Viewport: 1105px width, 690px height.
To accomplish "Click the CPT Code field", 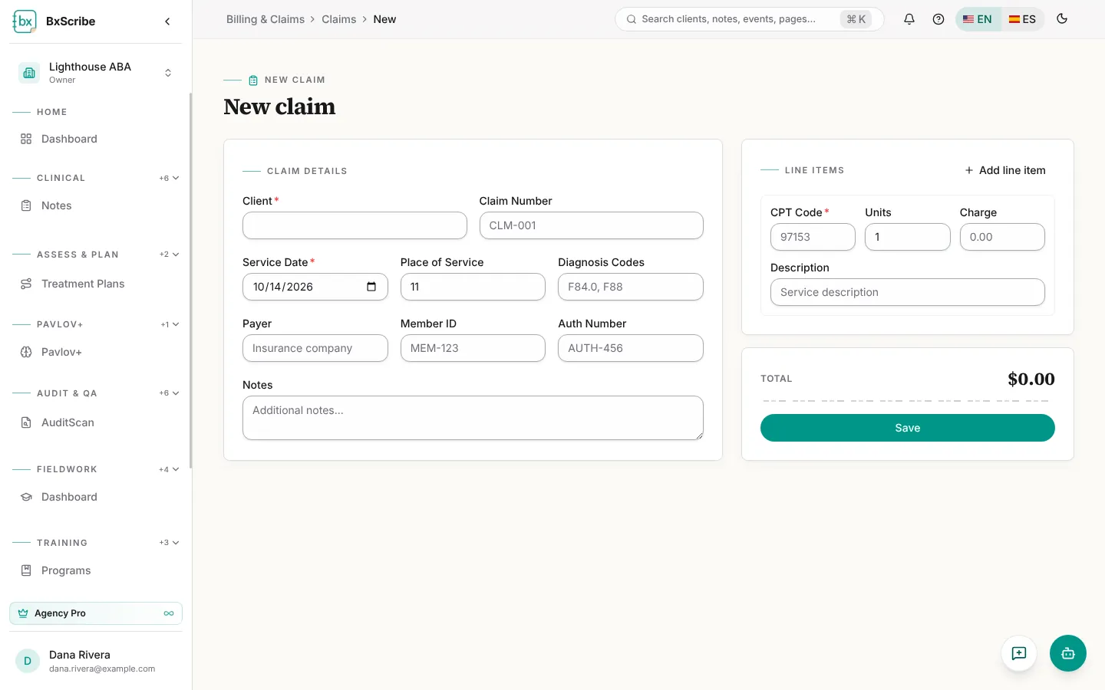I will (813, 237).
